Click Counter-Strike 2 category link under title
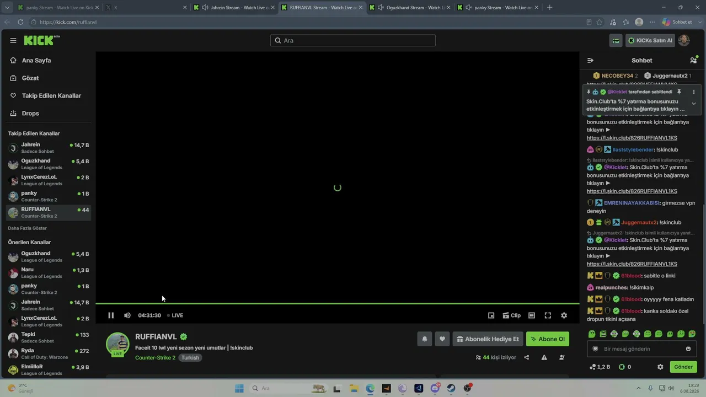 (155, 358)
